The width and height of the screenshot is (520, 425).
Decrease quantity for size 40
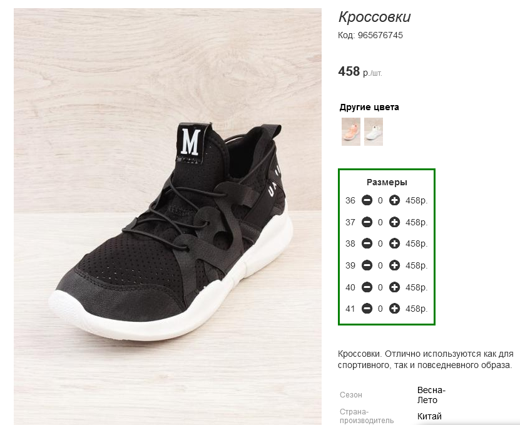pos(367,287)
